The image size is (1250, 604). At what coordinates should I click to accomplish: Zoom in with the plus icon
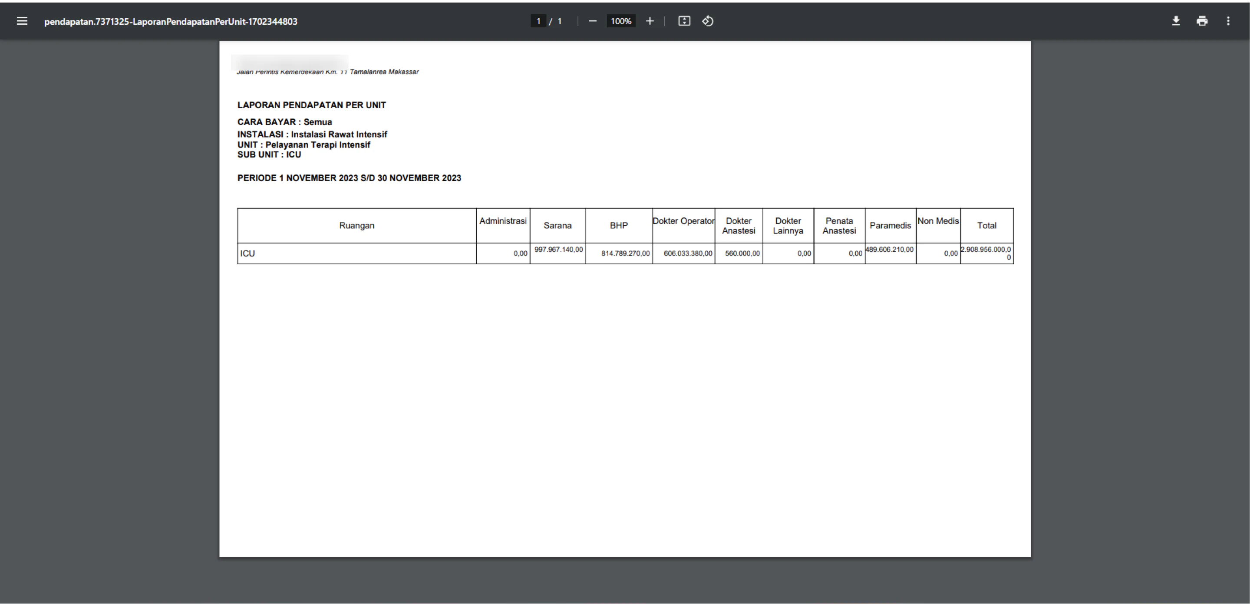(650, 21)
